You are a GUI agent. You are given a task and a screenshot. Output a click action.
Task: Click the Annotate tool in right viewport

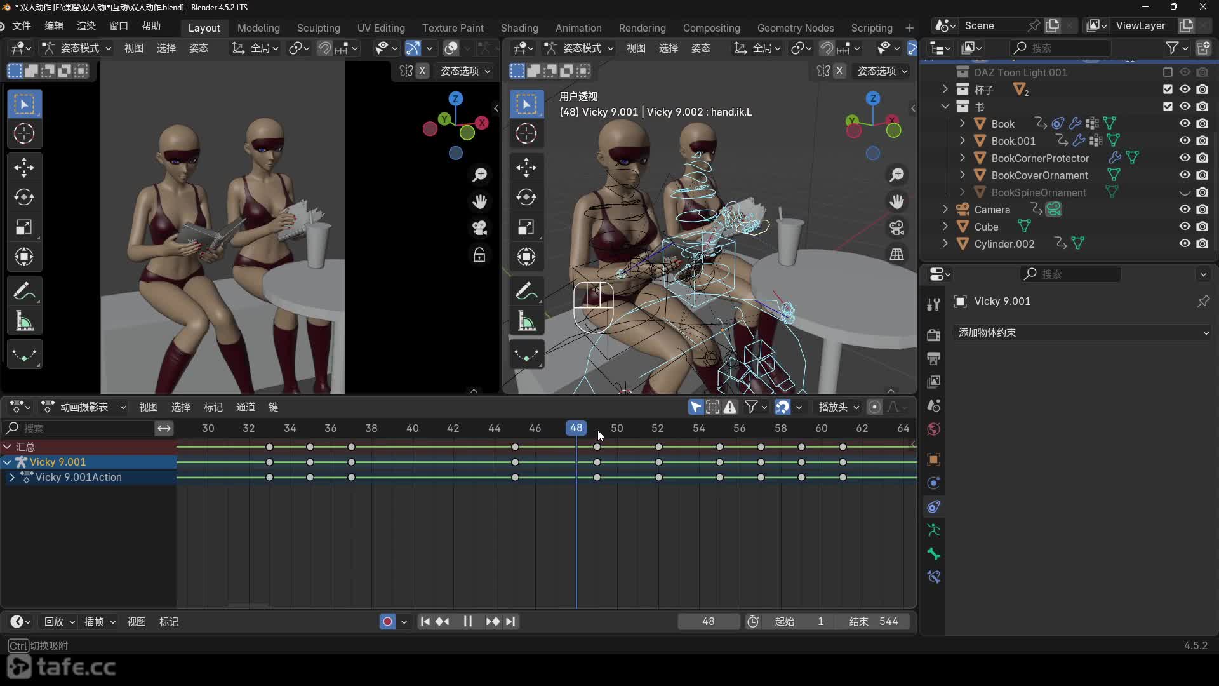point(526,292)
